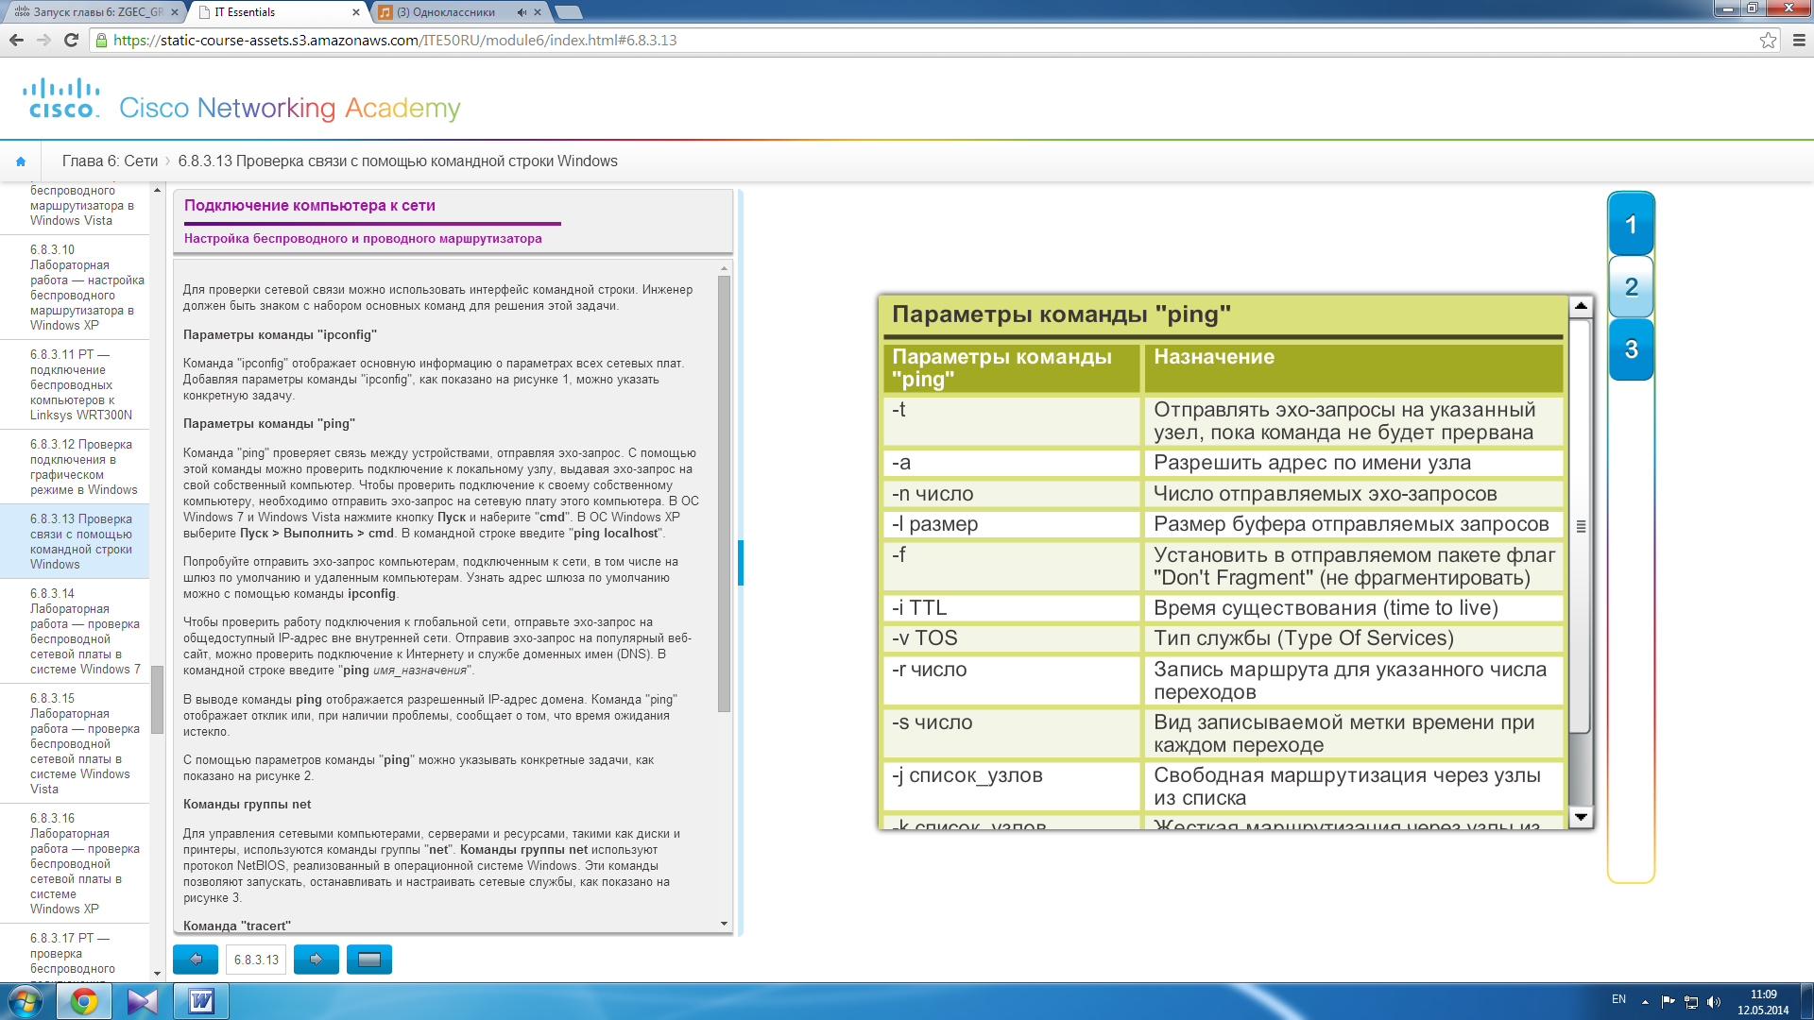Click the Глава 6: Сети breadcrumb
This screenshot has height=1020, width=1814.
click(110, 161)
